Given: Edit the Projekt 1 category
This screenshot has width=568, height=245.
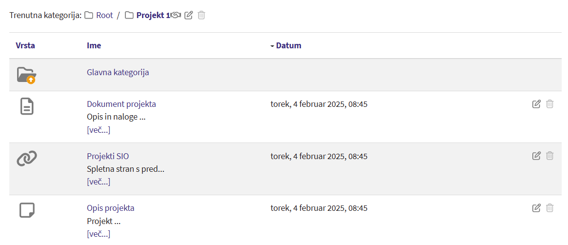Looking at the screenshot, I should [189, 15].
